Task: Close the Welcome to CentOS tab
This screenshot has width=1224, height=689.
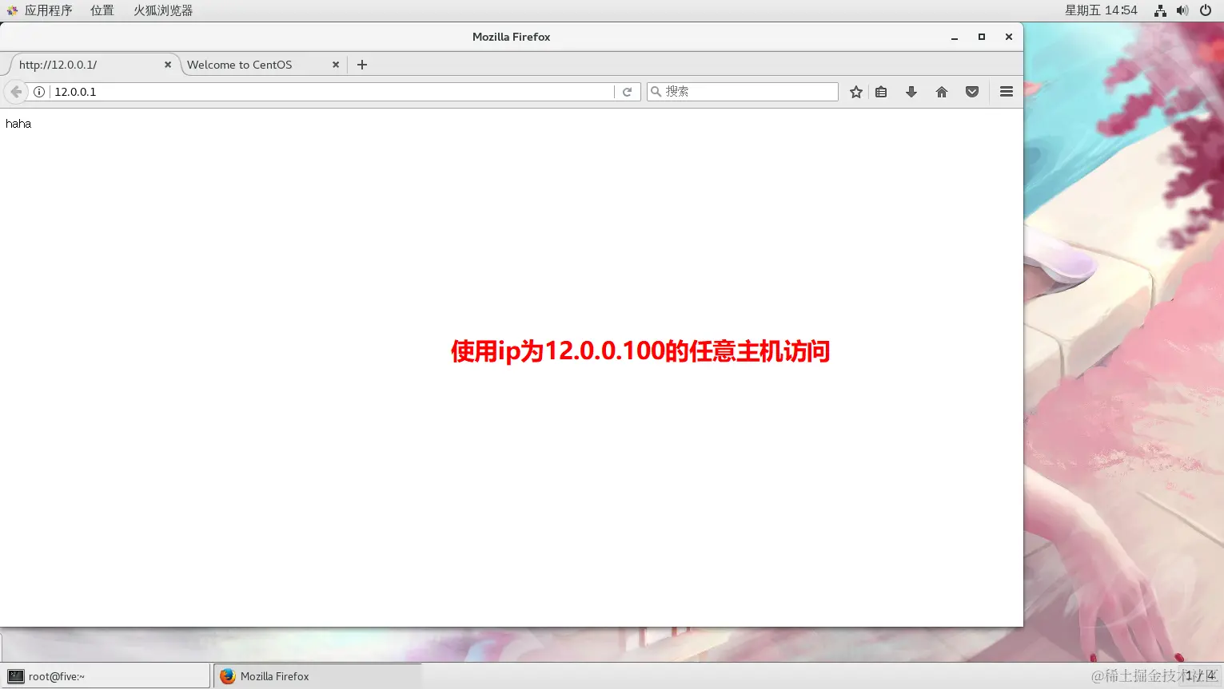Action: [336, 65]
